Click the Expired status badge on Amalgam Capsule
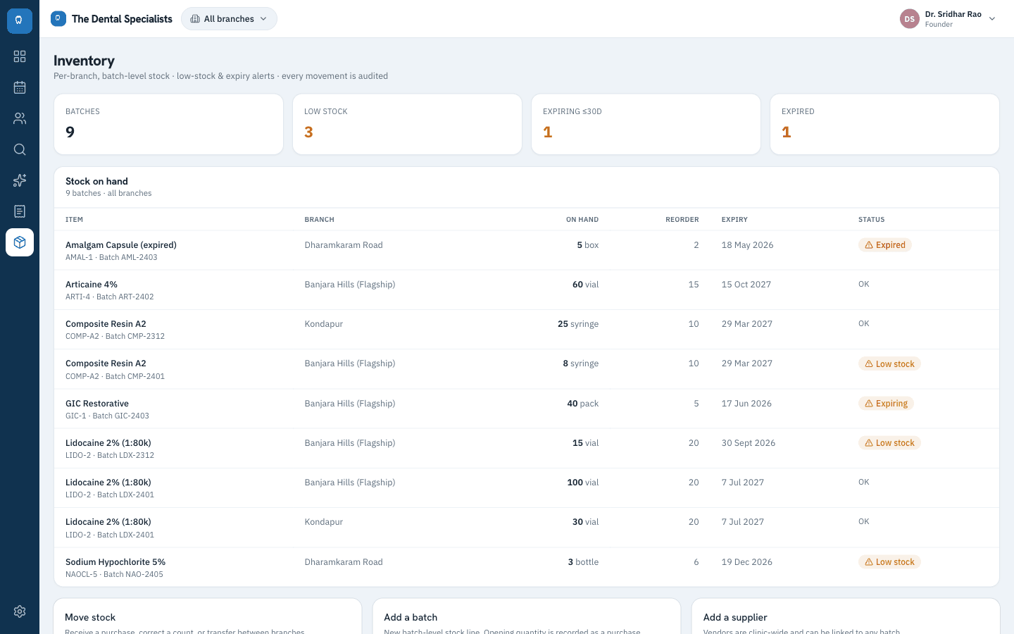1014x634 pixels. pos(885,245)
